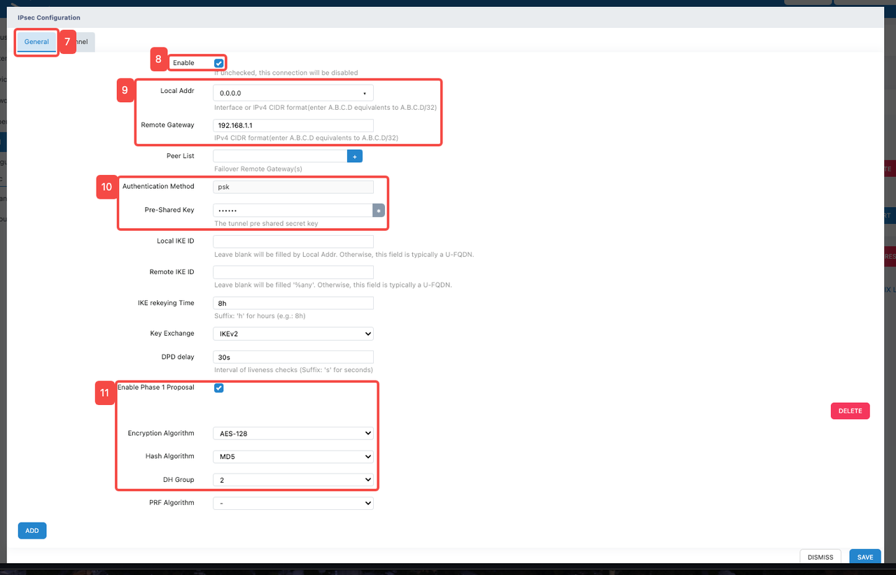
Task: Click the plus icon beside Peer List
Action: 355,157
